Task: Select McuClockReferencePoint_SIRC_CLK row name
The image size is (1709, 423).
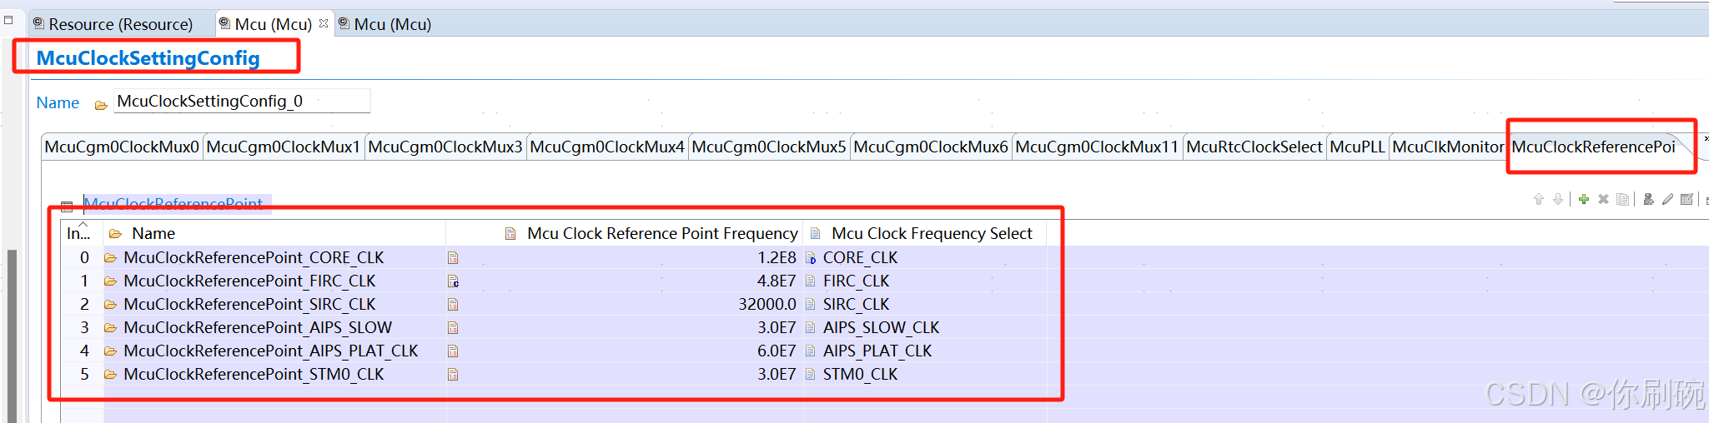Action: 249,305
